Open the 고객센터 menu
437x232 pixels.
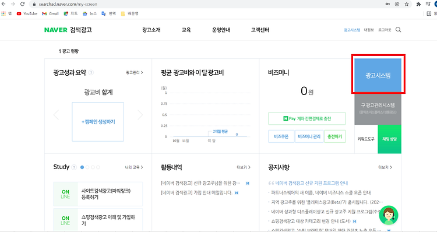[260, 30]
